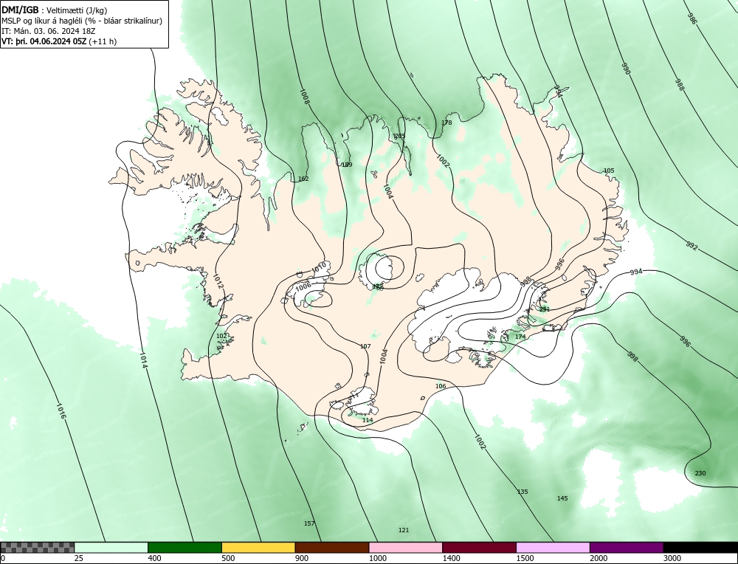Click the checkered gray 0–25 legend swatch

(x=37, y=548)
